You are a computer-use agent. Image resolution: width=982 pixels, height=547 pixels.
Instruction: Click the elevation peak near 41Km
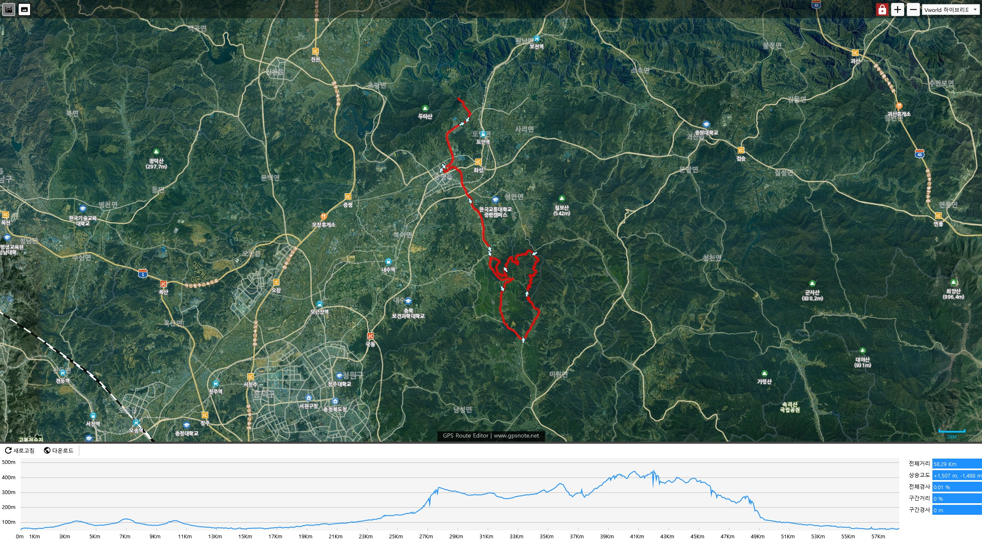pos(635,471)
